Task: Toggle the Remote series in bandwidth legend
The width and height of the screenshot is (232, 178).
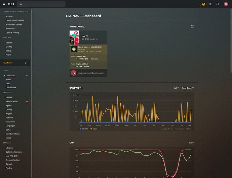Action: pyautogui.click(x=84, y=129)
